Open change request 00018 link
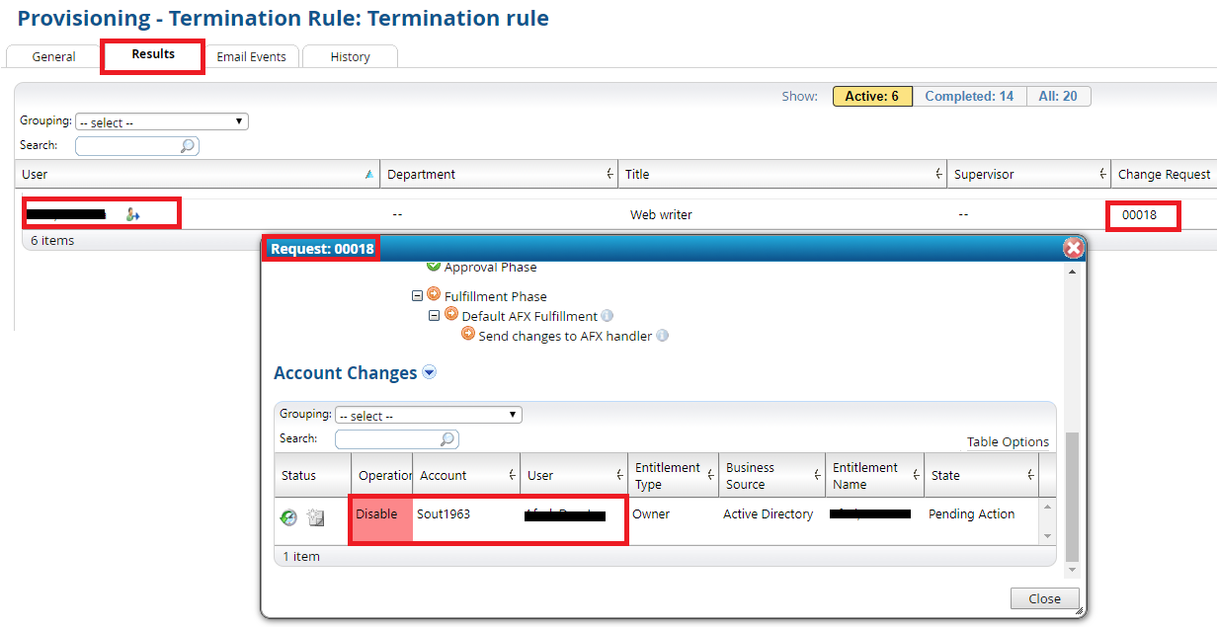The image size is (1217, 629). point(1139,214)
